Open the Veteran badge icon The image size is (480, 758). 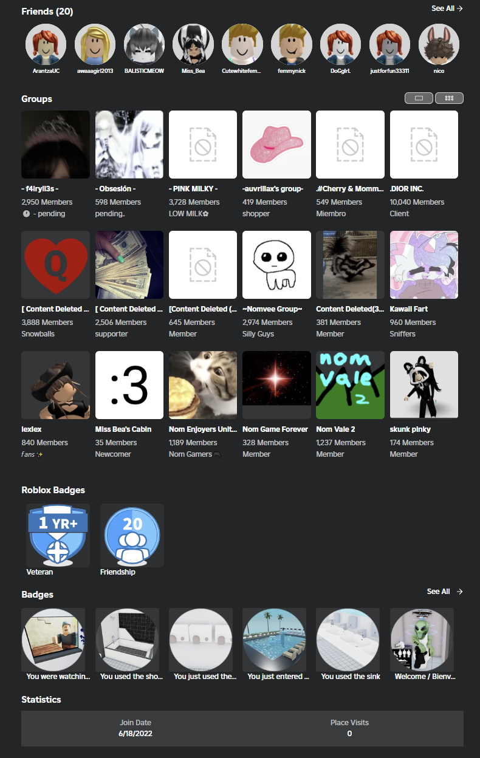point(58,534)
